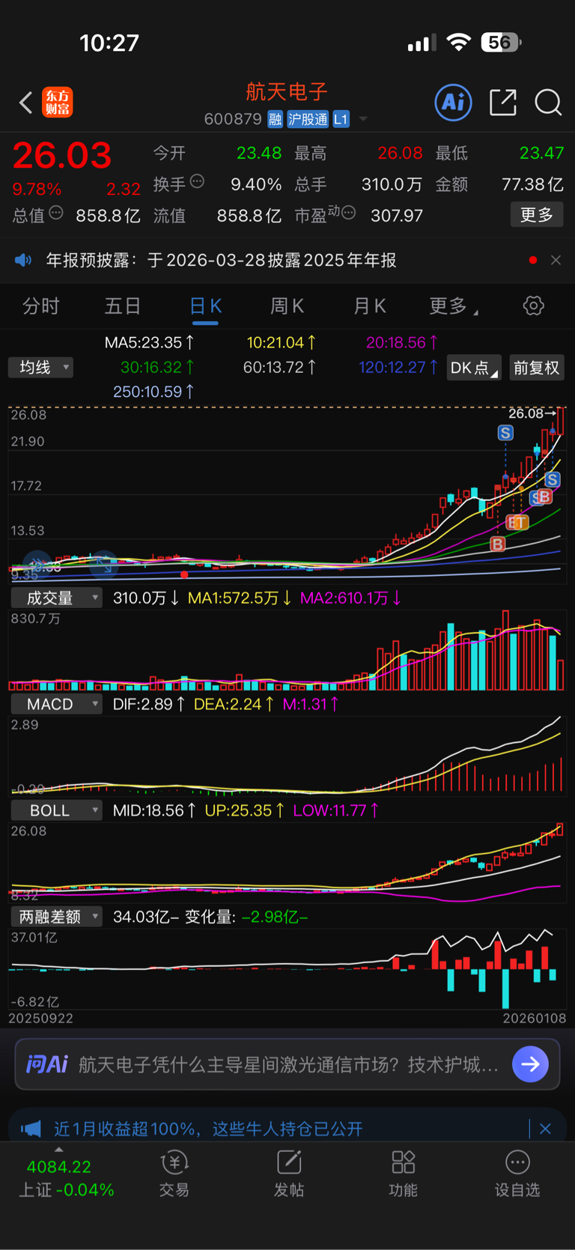Screen dimensions: 575x1250
Task: Toggle the DK点 button
Action: [x=474, y=368]
